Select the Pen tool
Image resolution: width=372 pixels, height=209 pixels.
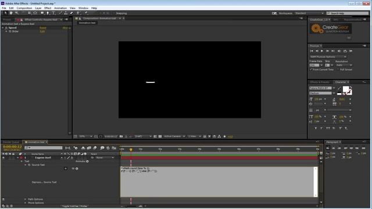click(x=48, y=13)
